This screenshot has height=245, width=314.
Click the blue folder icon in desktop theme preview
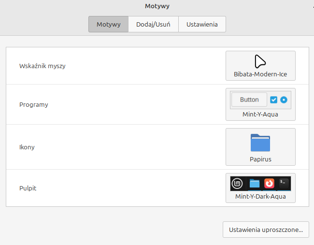[x=254, y=184]
